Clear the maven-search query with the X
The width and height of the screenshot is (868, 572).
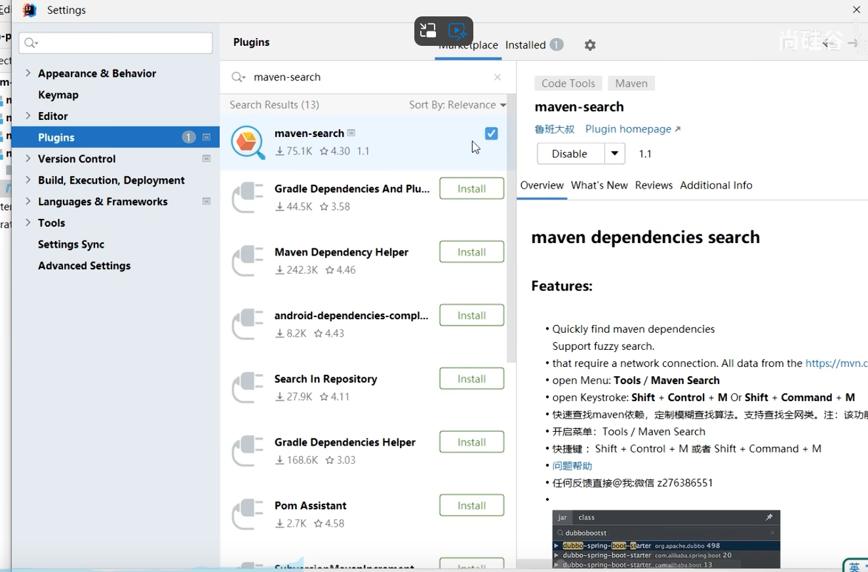(x=498, y=77)
